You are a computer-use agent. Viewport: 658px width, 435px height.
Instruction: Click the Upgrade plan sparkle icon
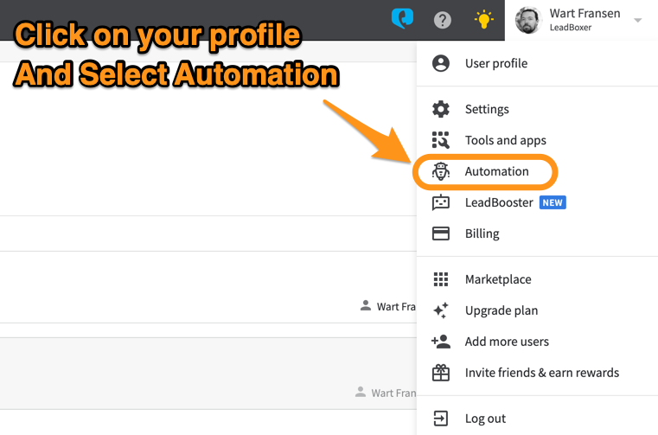pos(441,310)
